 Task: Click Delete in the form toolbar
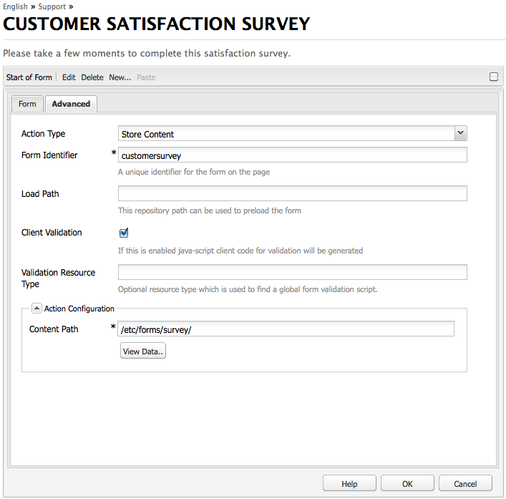pyautogui.click(x=92, y=77)
